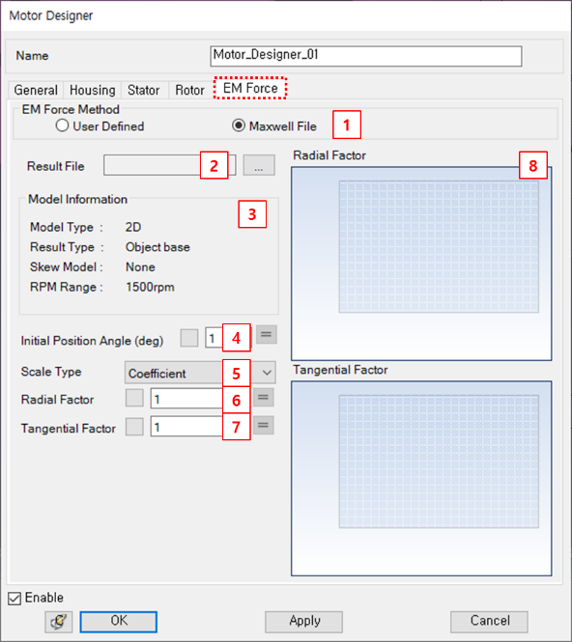The image size is (572, 642).
Task: Toggle the Enable checkbox
Action: [14, 599]
